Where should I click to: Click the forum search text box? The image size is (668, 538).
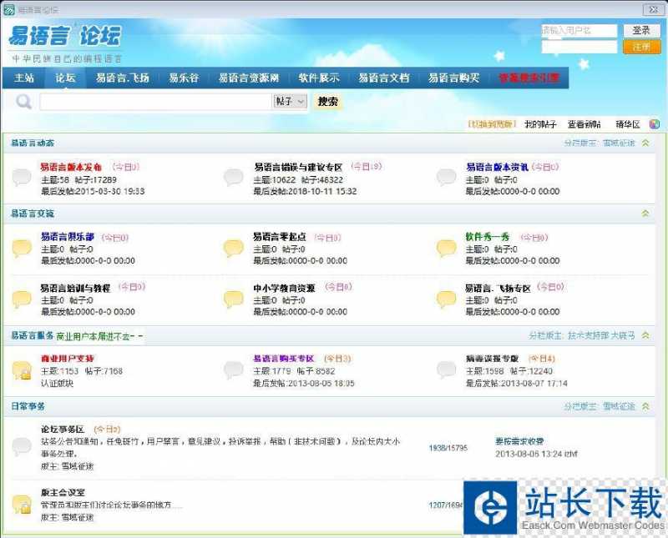[x=155, y=101]
